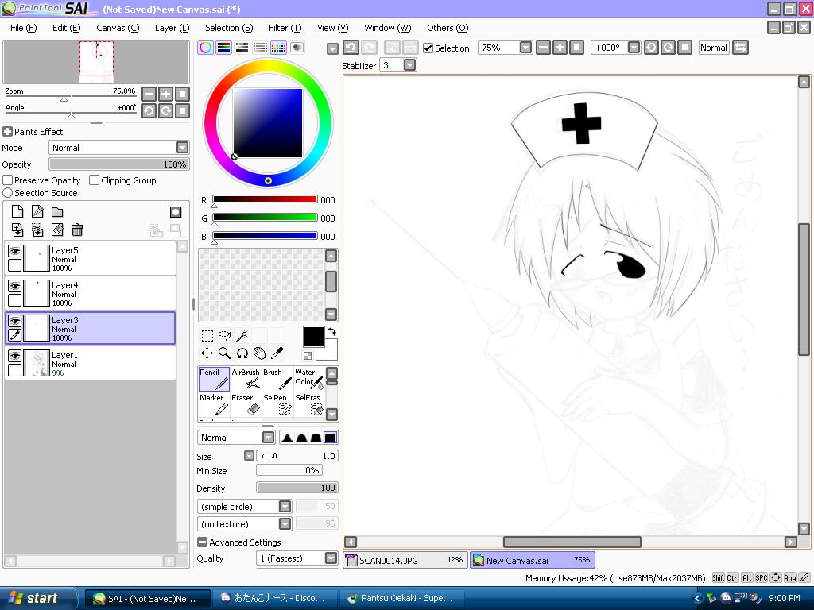Select the Move layer tool
814x610 pixels.
pos(207,353)
